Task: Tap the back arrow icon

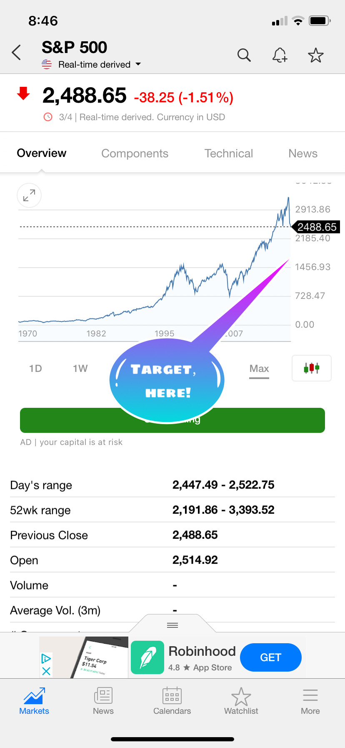Action: pyautogui.click(x=16, y=53)
